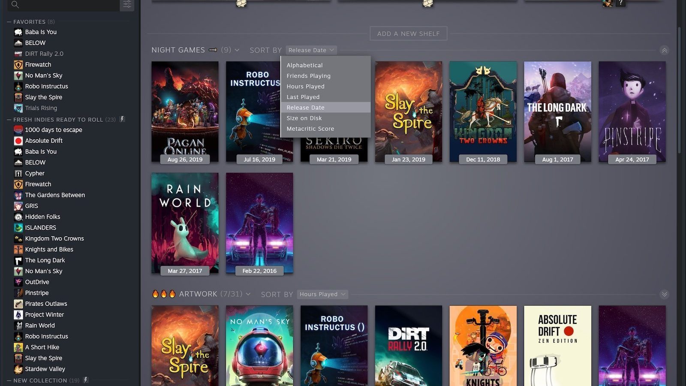Select the Absolute Drift red icon
This screenshot has height=386, width=686.
18,141
